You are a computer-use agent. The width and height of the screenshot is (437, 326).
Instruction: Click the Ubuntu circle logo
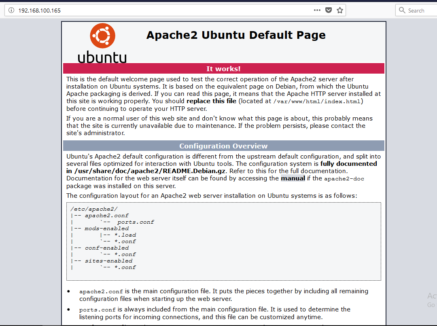(102, 36)
